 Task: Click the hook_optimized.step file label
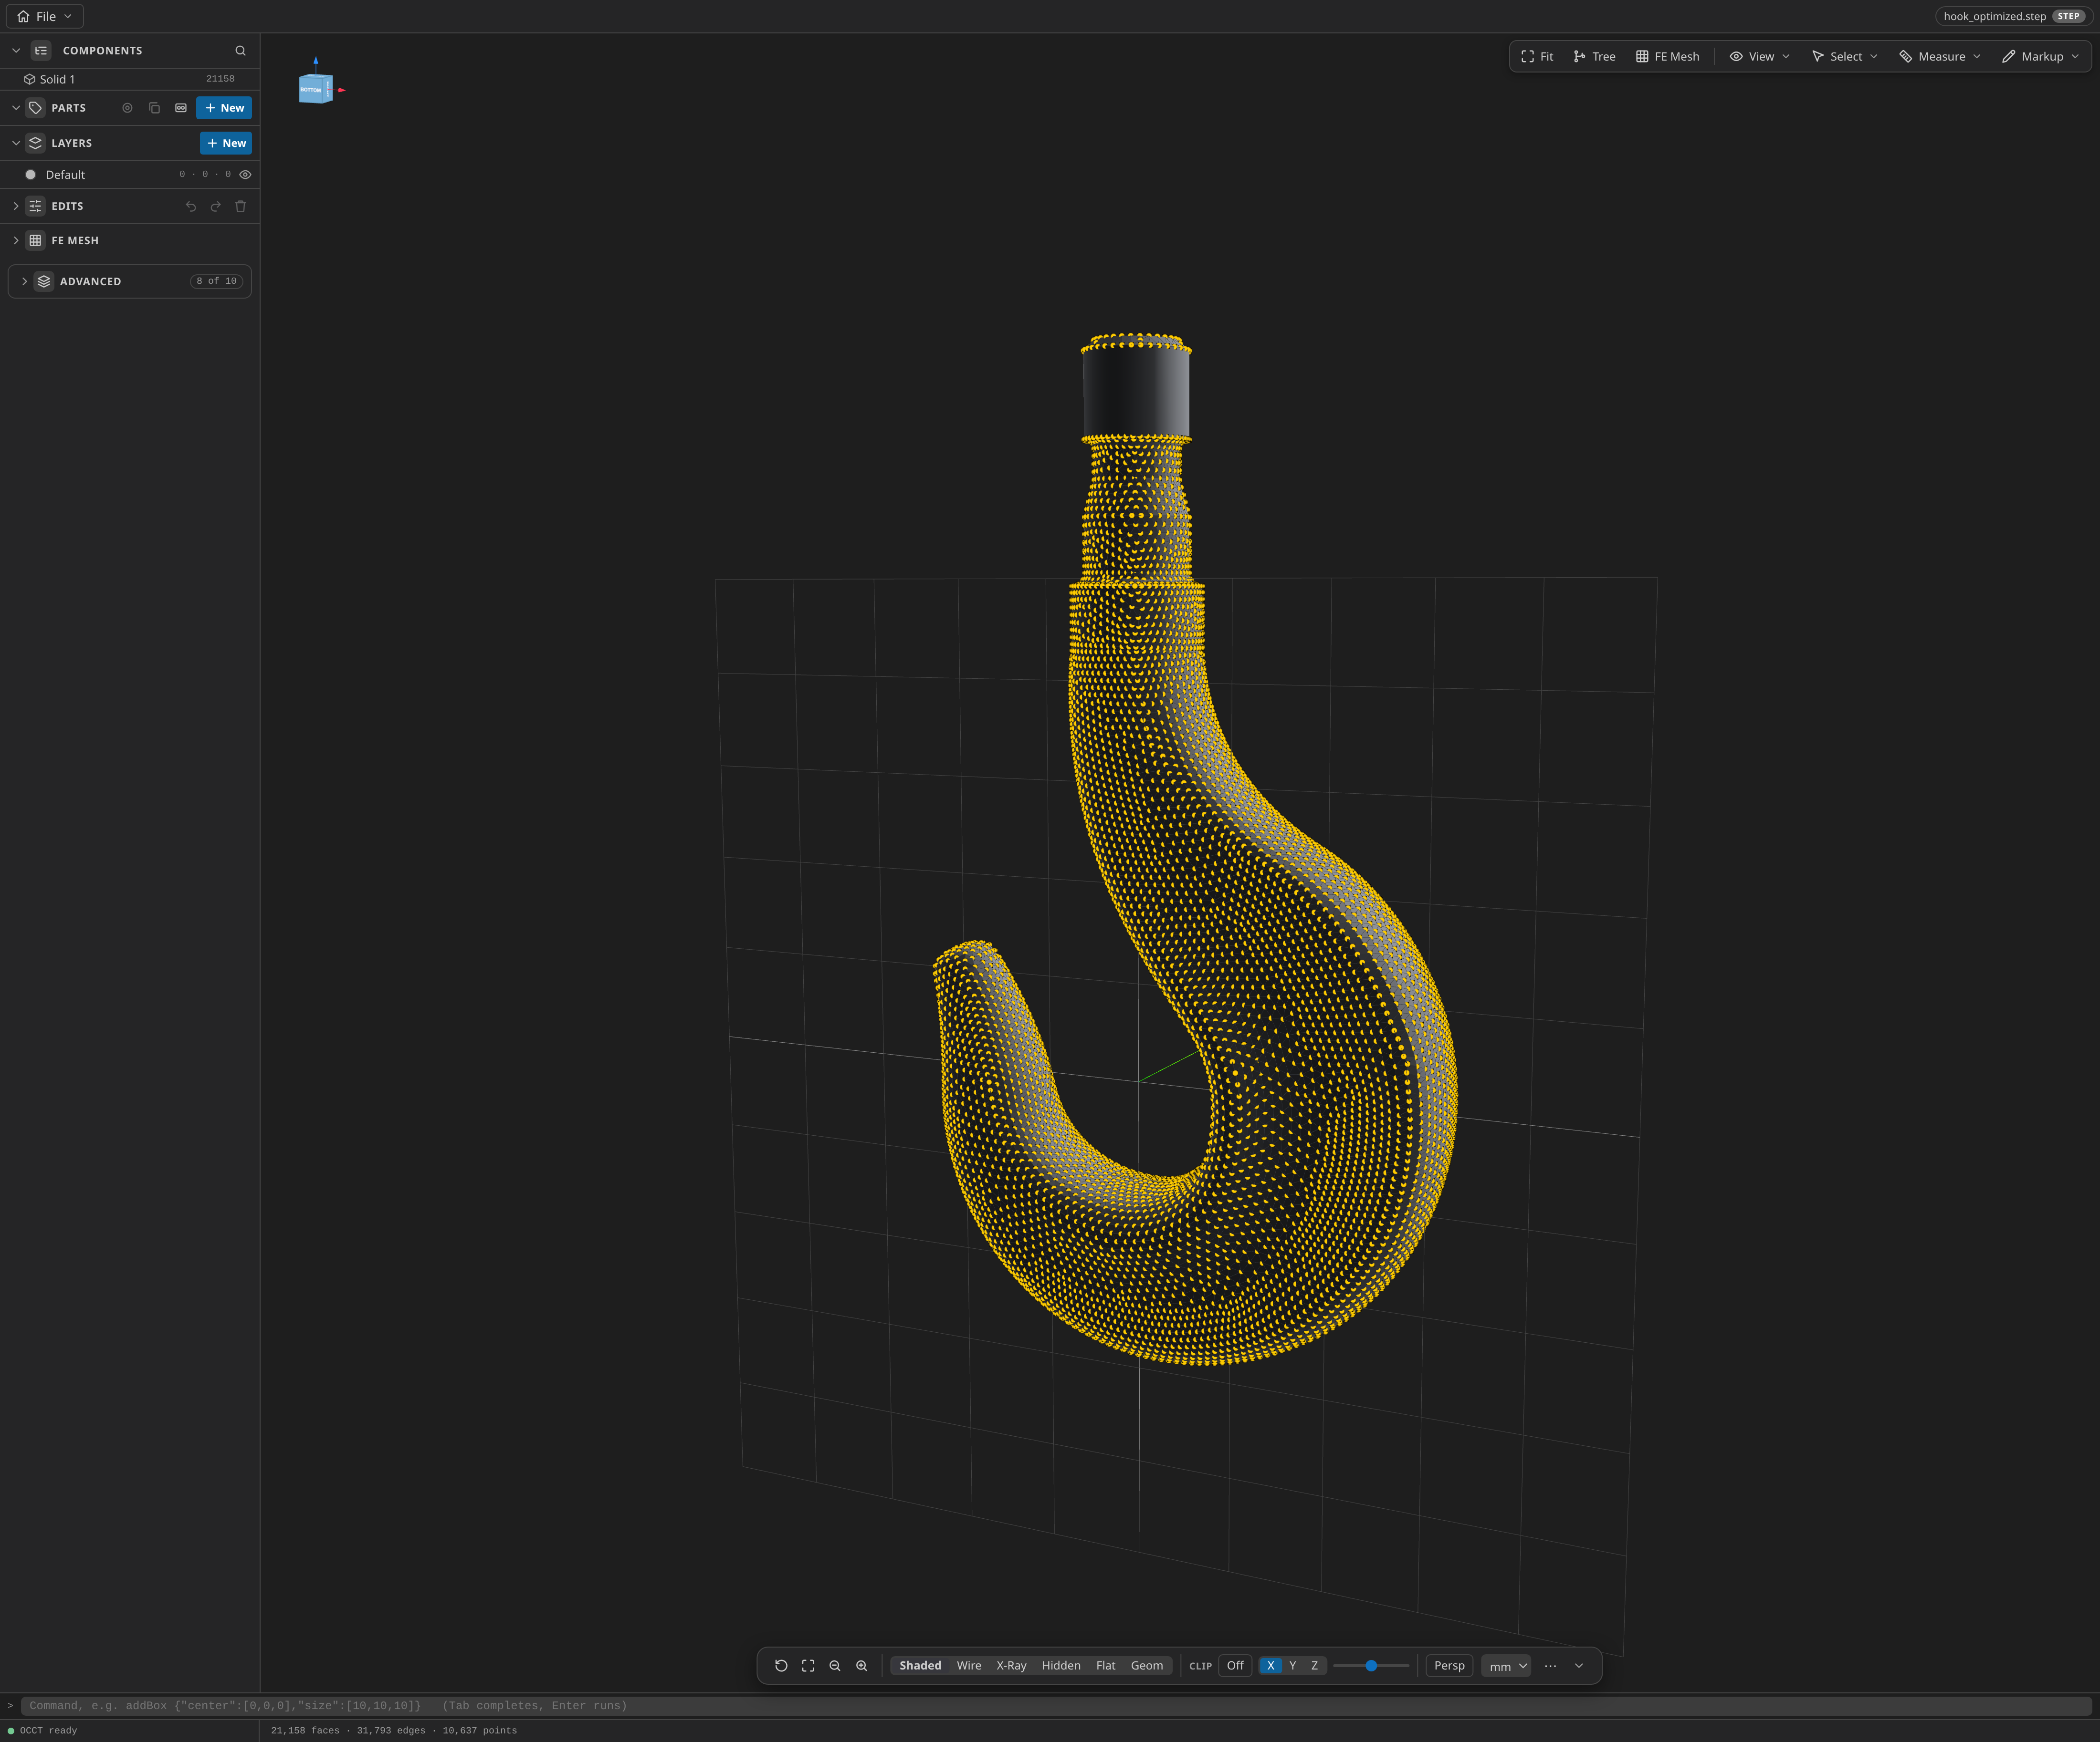1994,16
